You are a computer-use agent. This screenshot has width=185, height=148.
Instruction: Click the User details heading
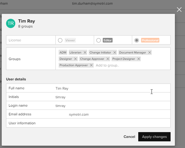(16, 79)
